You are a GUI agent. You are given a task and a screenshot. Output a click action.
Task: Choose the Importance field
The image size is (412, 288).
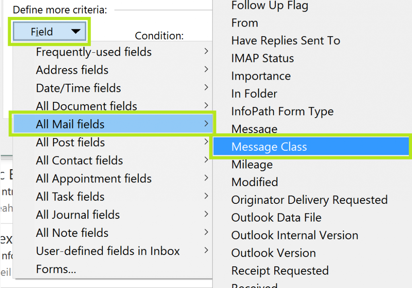point(261,76)
